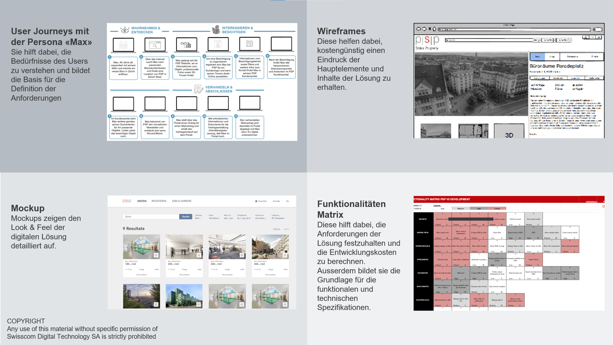Click the laptop with the faint building icon
Screen dimensions: 613x345
pos(123,45)
